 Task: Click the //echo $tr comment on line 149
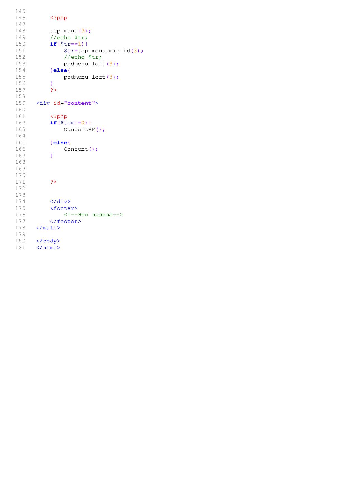tap(69, 37)
